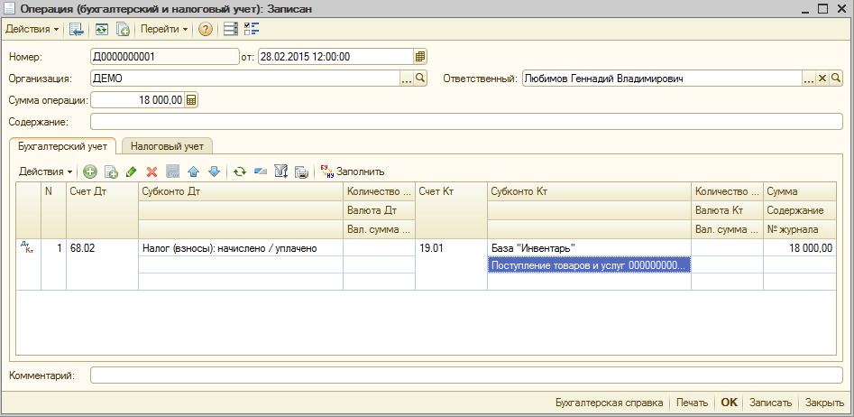Clear the Ответственный field with X button
The height and width of the screenshot is (417, 854).
pos(822,79)
